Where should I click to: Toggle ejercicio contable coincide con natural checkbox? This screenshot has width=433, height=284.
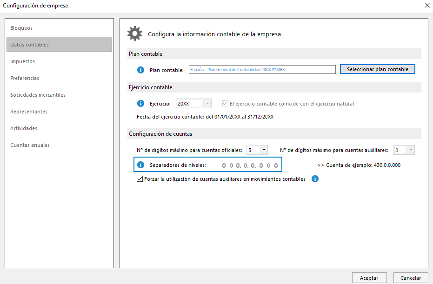pos(225,104)
